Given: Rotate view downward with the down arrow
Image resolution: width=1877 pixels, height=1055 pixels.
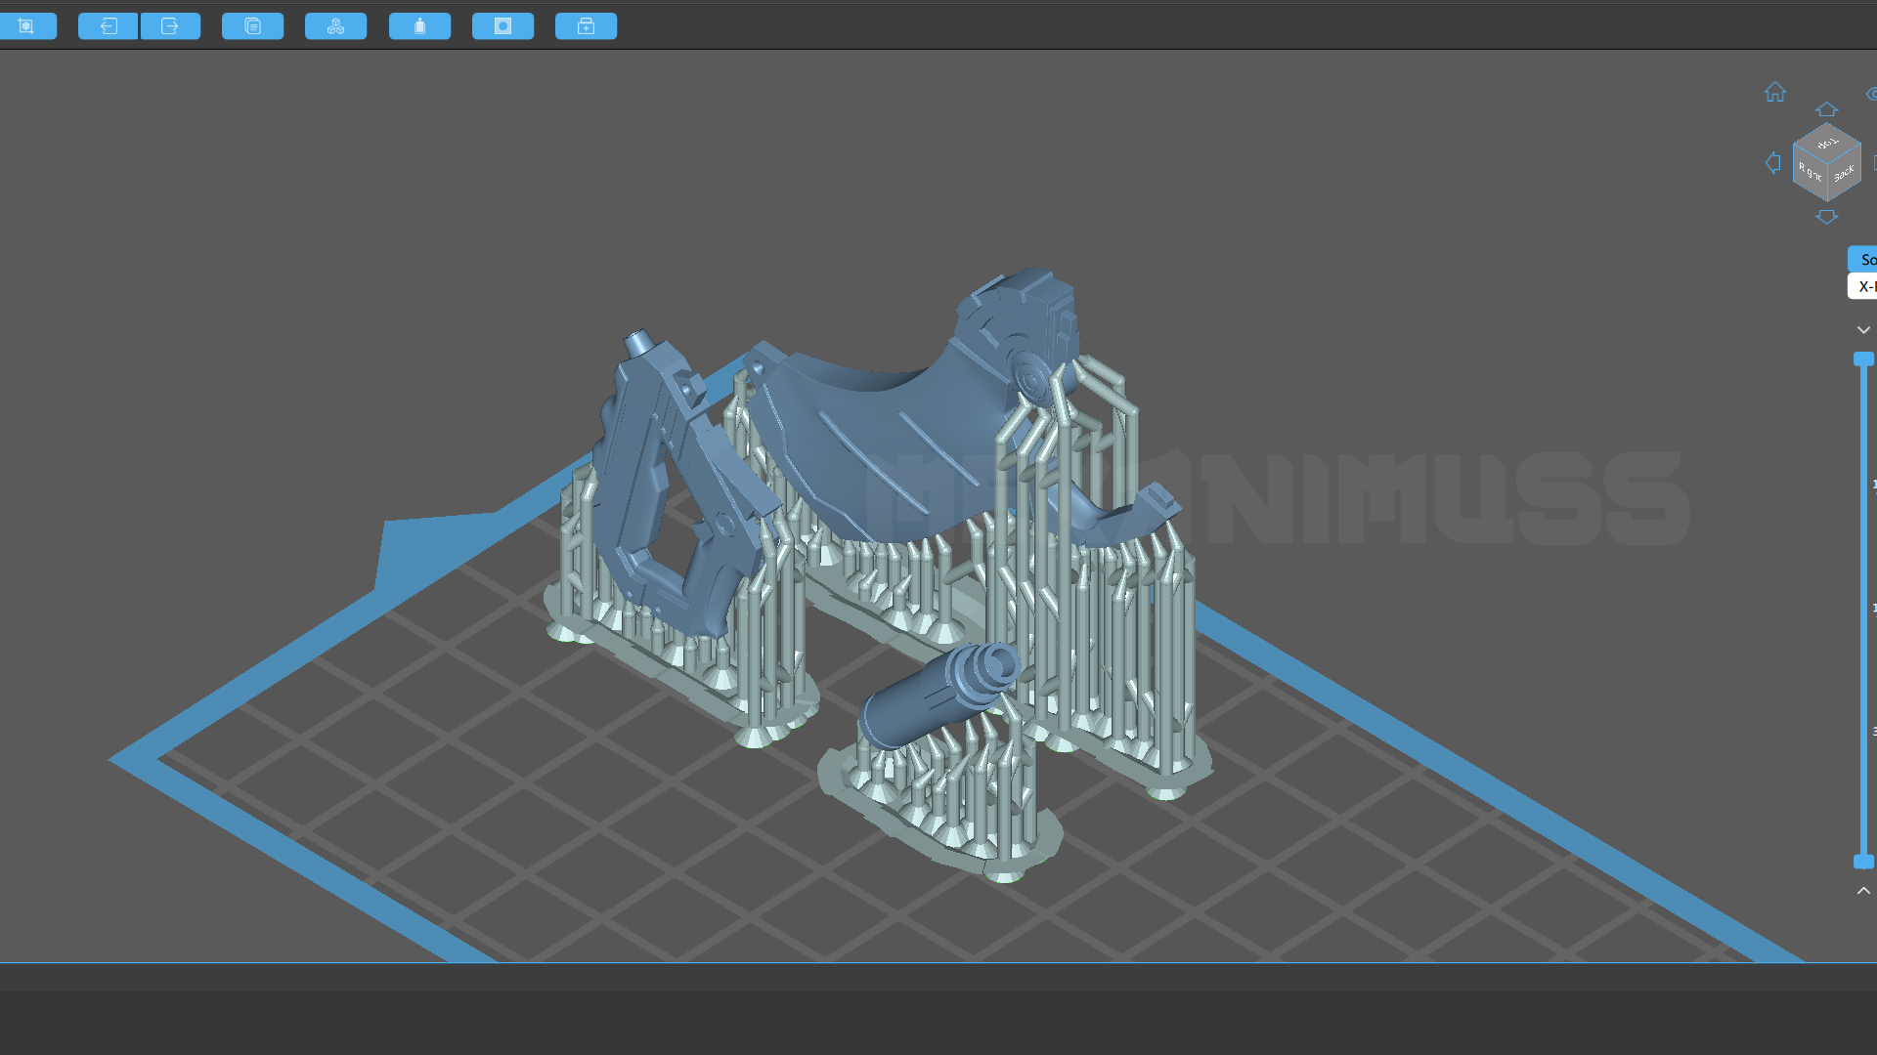Looking at the screenshot, I should (x=1826, y=217).
